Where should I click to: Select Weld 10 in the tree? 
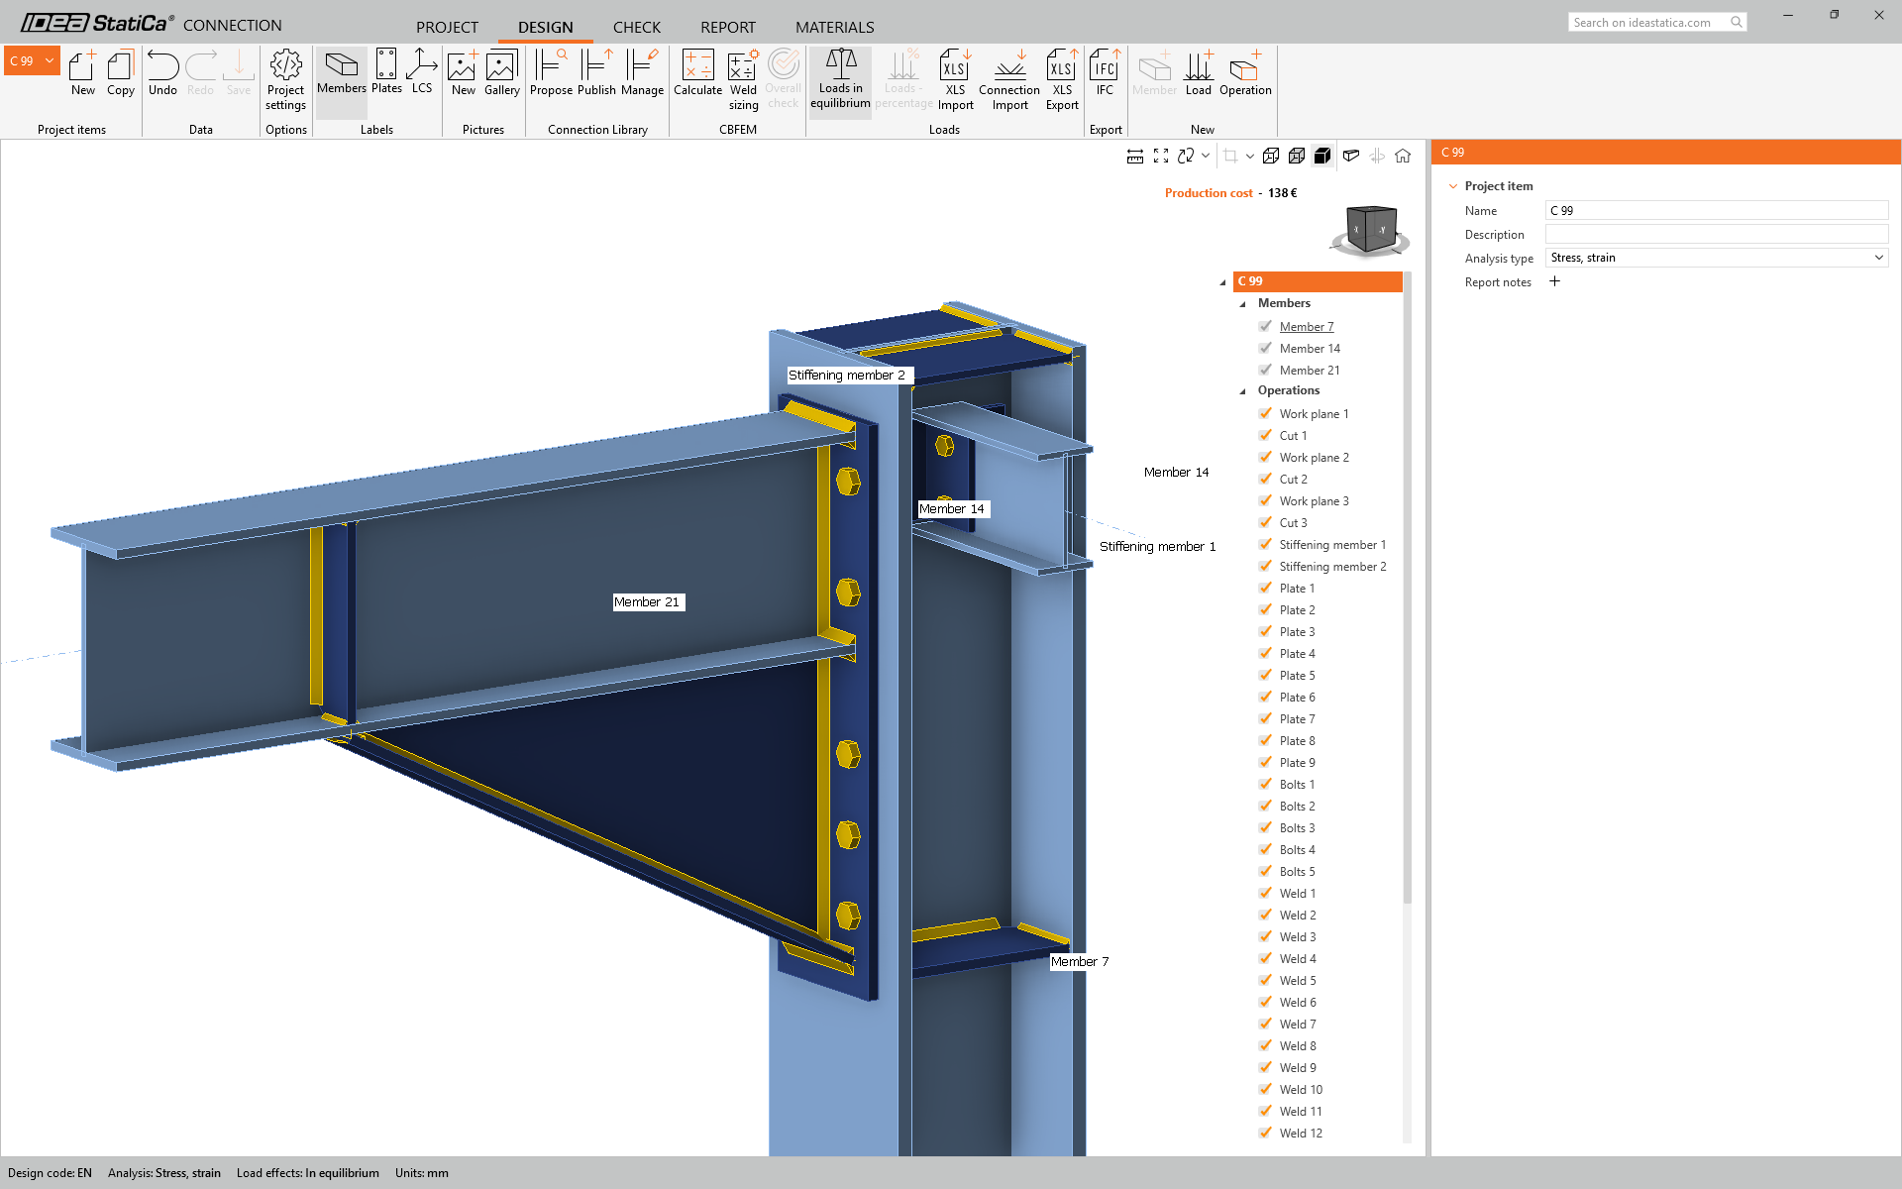click(x=1301, y=1090)
